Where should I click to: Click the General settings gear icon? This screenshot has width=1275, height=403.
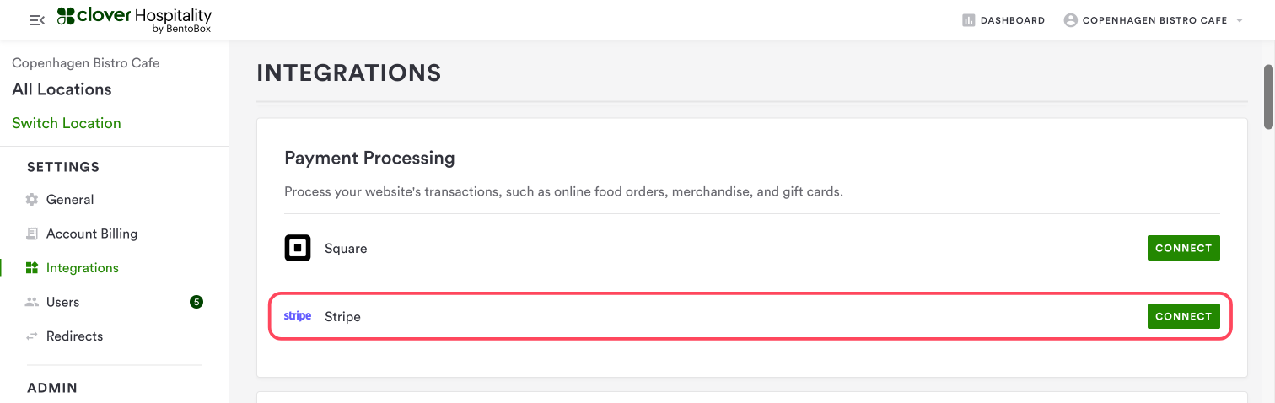(x=32, y=200)
